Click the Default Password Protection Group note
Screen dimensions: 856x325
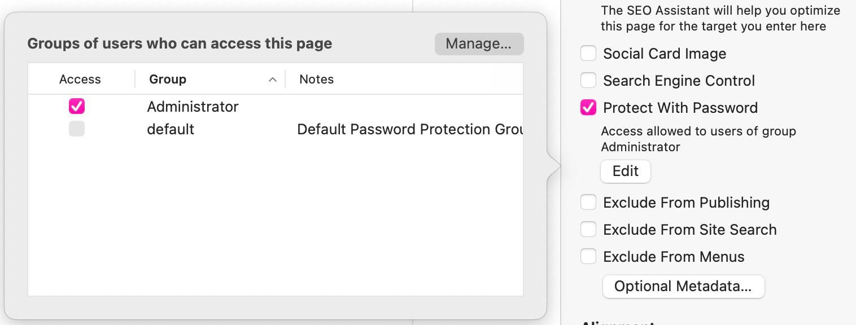(x=409, y=129)
